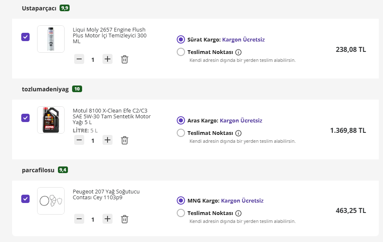Viewport: 383px width, 242px height.
Task: View delivery point info for Peugeot gasket
Action: pos(238,213)
